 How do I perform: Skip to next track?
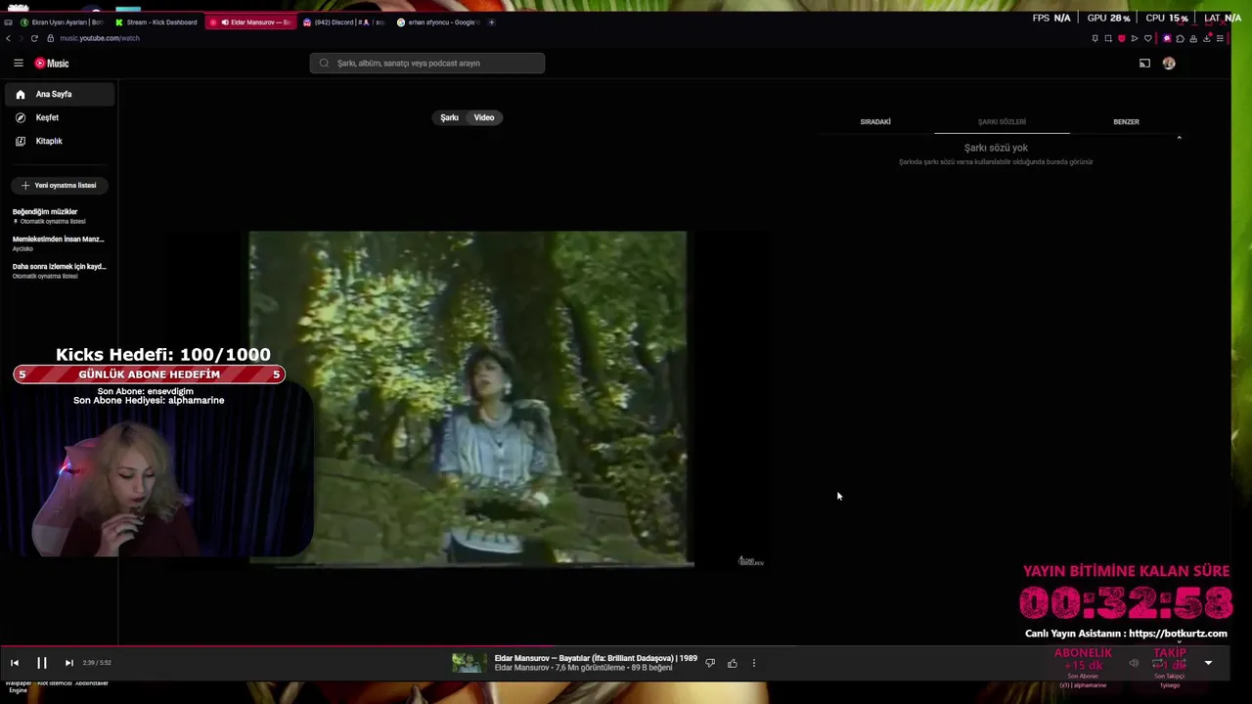pyautogui.click(x=68, y=663)
